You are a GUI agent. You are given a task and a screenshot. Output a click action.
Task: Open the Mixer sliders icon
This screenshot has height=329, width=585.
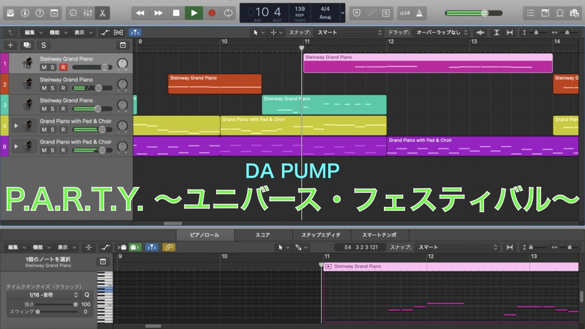pyautogui.click(x=88, y=13)
